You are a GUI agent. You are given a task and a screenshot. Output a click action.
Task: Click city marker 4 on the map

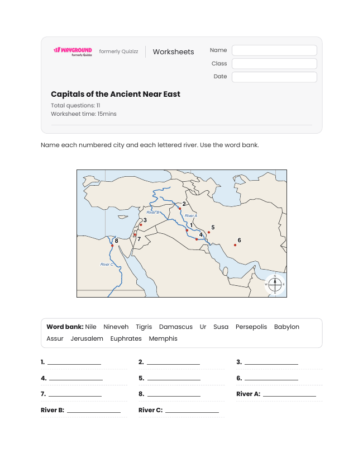197,239
